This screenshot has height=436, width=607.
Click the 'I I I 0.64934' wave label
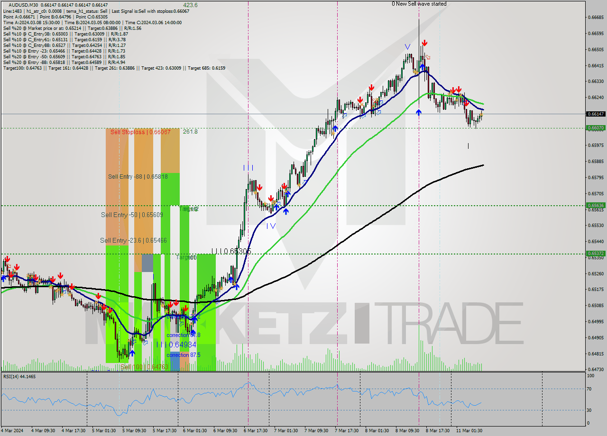click(x=176, y=345)
